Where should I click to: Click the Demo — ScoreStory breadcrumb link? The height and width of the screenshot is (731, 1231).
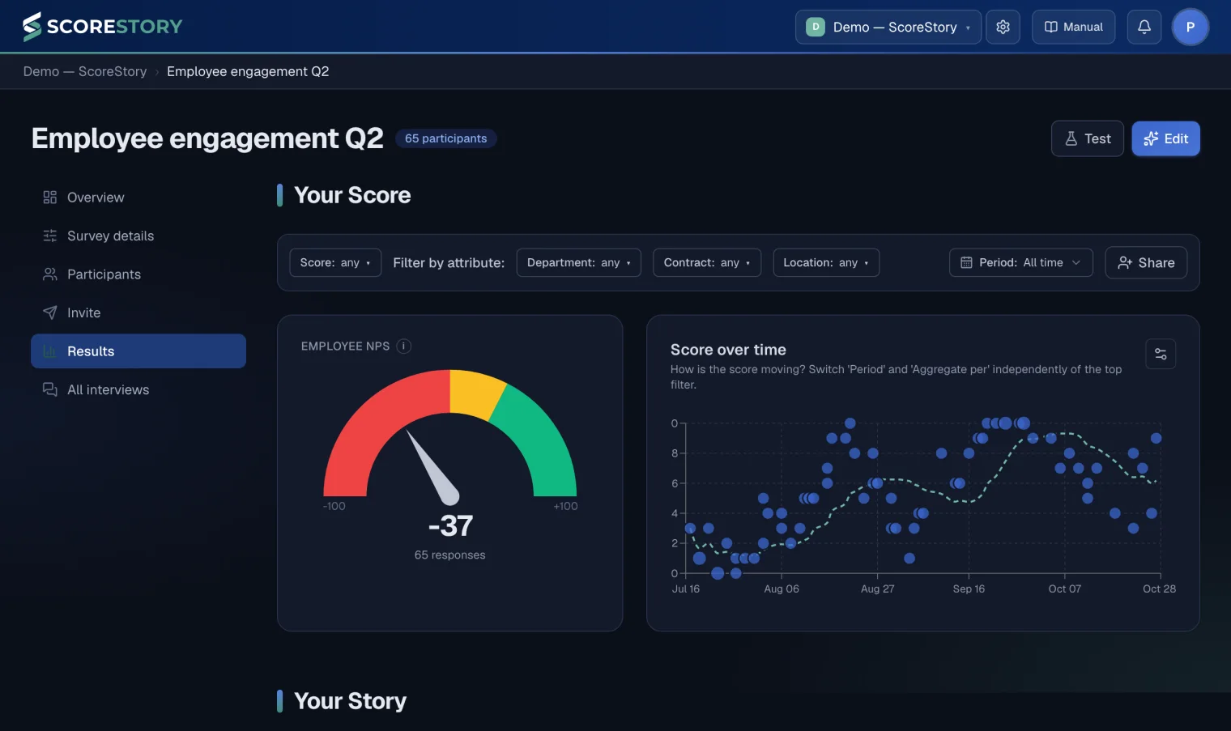point(85,71)
